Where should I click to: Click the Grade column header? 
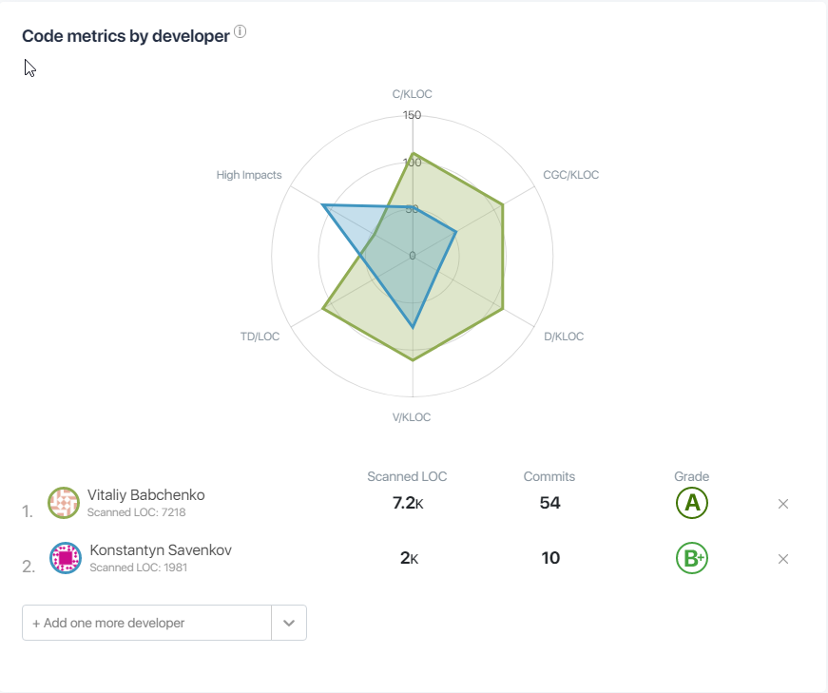coord(692,476)
